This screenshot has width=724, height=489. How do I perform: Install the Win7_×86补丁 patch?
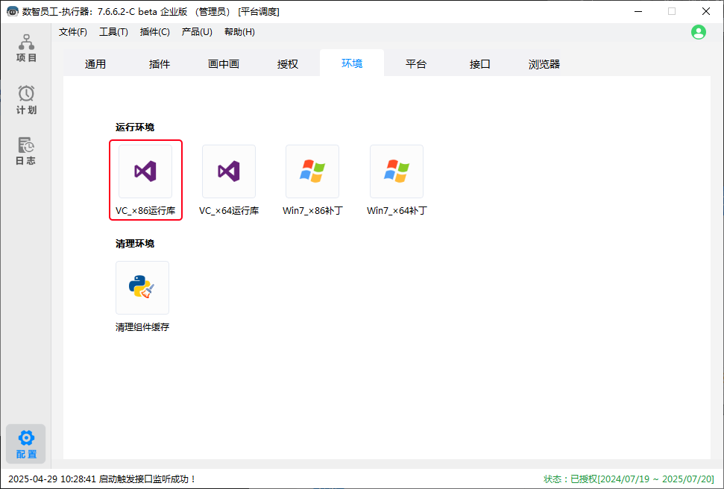(x=312, y=171)
